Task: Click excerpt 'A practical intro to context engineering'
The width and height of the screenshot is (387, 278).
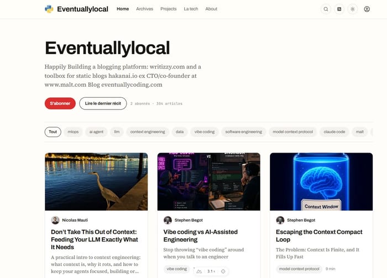Action: point(96,264)
